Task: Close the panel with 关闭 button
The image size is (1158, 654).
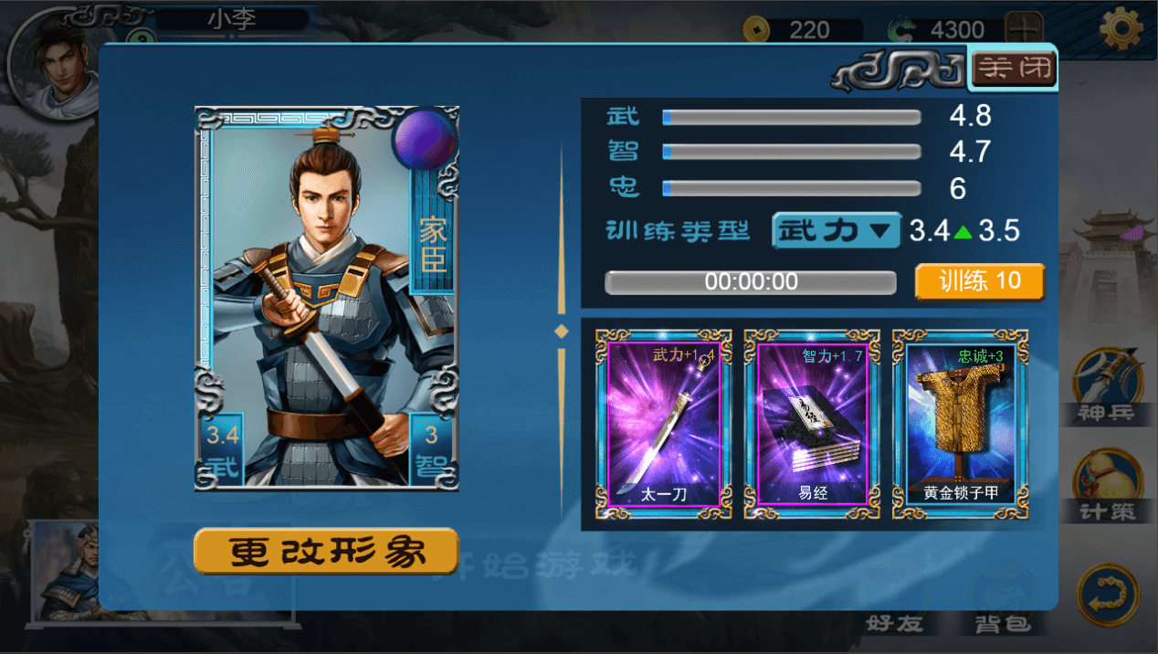Action: click(1014, 69)
